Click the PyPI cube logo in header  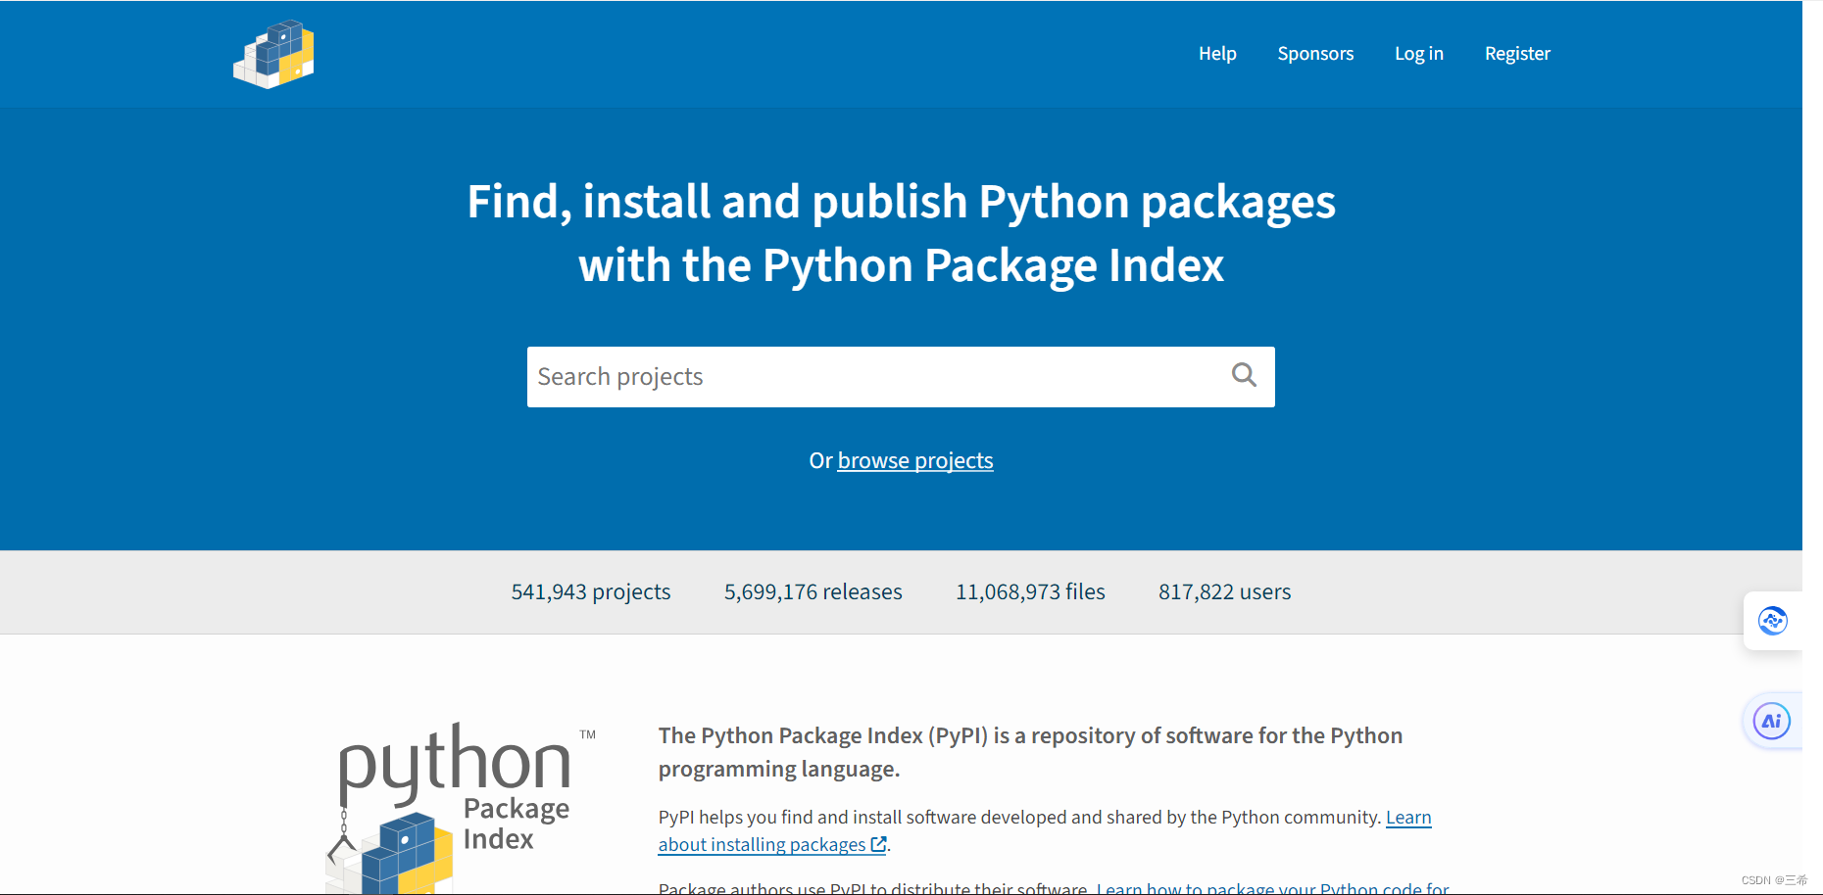[273, 54]
